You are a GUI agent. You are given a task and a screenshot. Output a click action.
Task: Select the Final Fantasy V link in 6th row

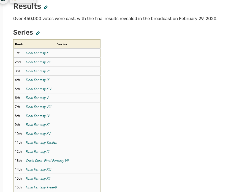(37, 98)
